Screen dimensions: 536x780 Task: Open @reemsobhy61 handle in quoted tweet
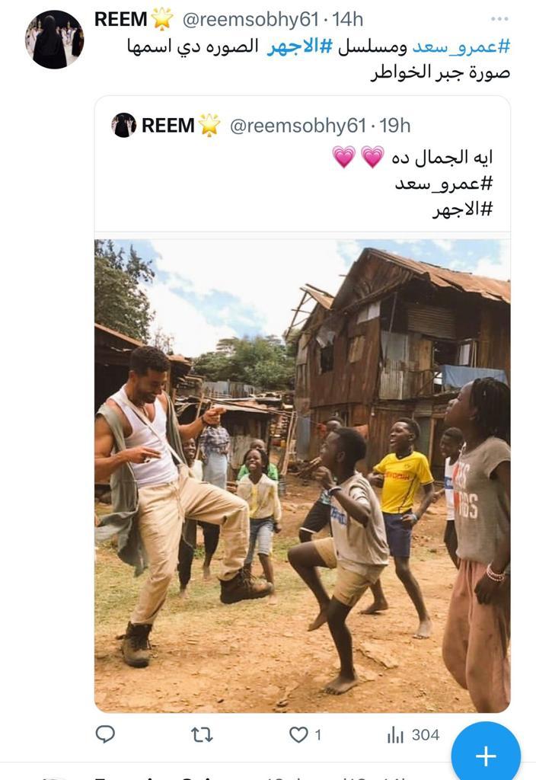298,126
